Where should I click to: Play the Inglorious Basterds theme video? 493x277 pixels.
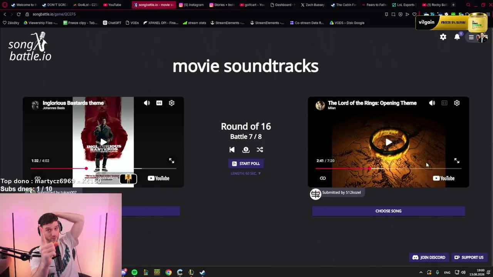point(103,142)
